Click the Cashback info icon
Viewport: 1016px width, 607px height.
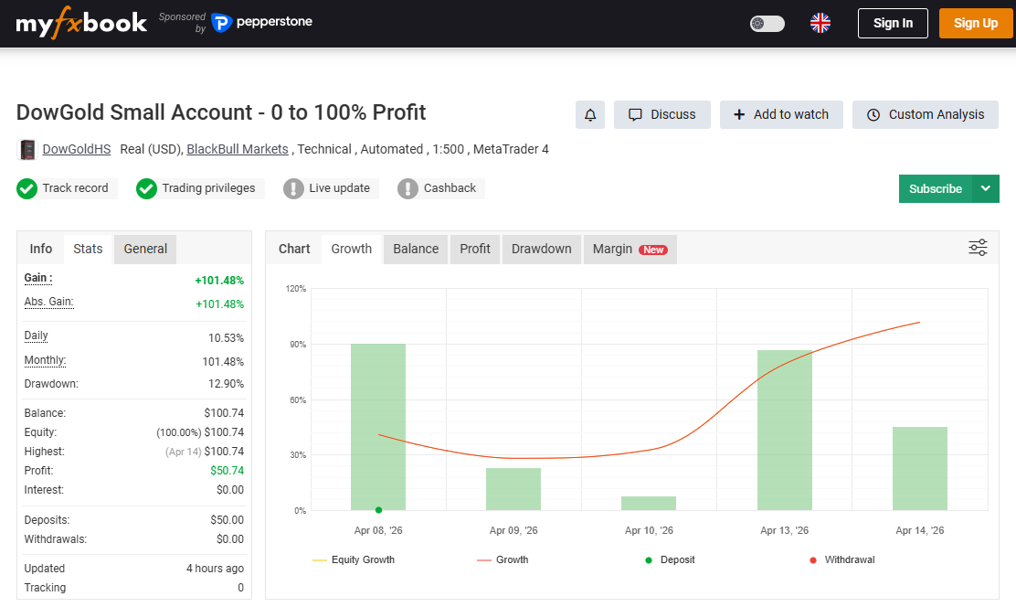click(x=410, y=188)
